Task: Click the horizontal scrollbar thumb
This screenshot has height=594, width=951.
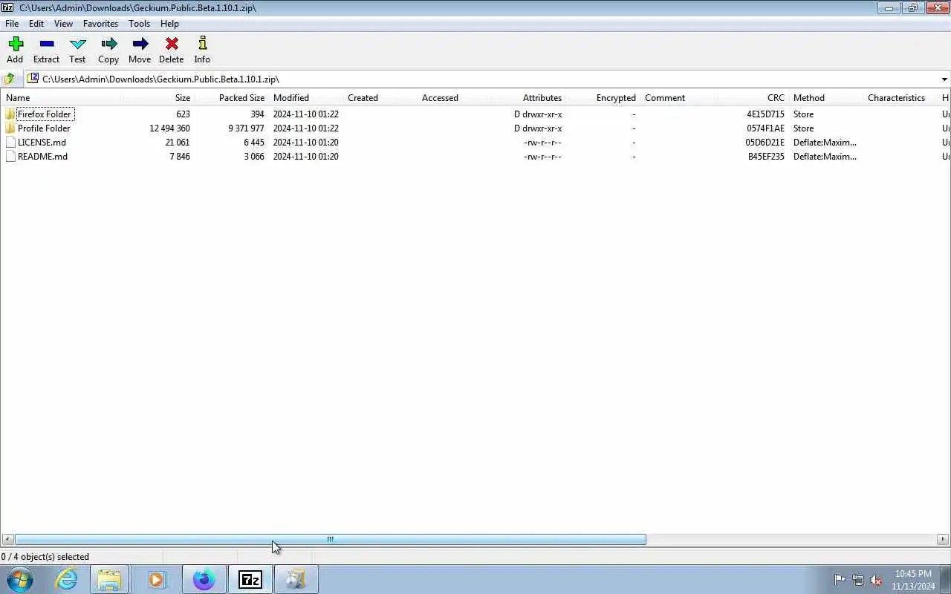Action: tap(331, 540)
